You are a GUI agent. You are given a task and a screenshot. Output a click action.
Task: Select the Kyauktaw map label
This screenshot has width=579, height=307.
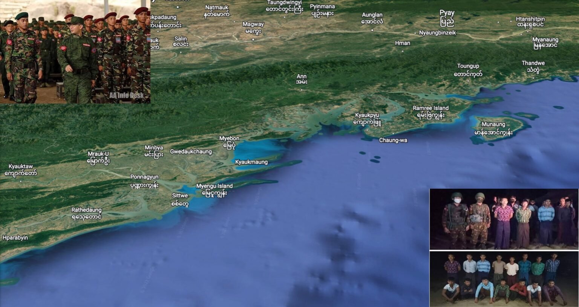pyautogui.click(x=21, y=170)
